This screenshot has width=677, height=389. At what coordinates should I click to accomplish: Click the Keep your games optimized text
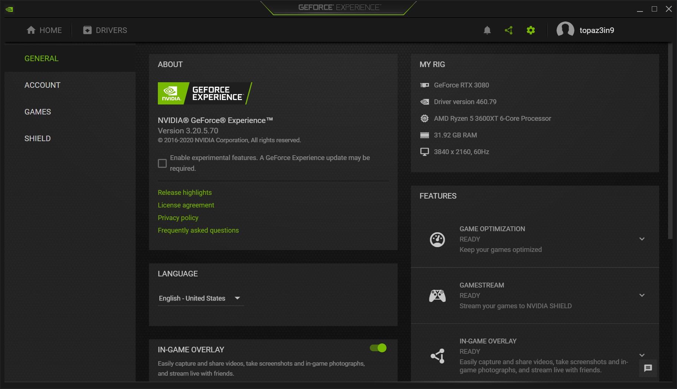coord(501,250)
